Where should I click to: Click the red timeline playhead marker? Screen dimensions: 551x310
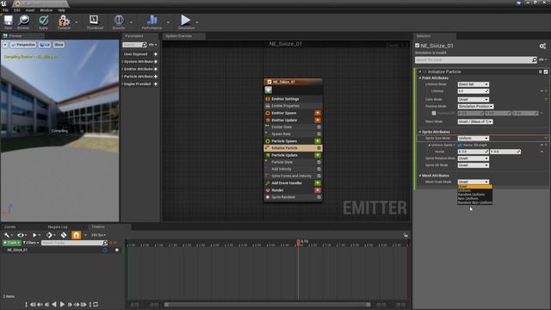299,242
